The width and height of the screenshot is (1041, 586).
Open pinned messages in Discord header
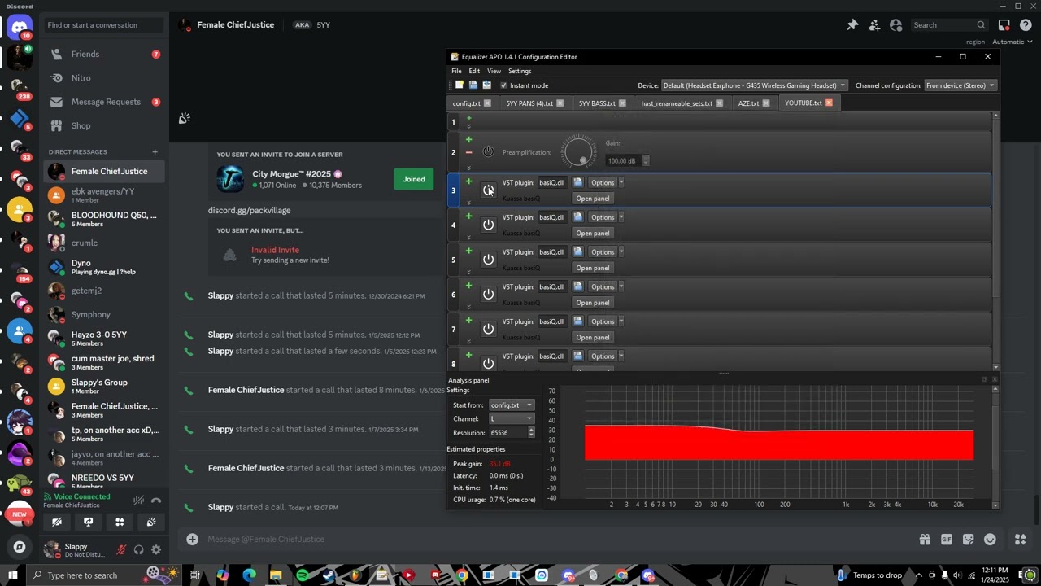[852, 25]
